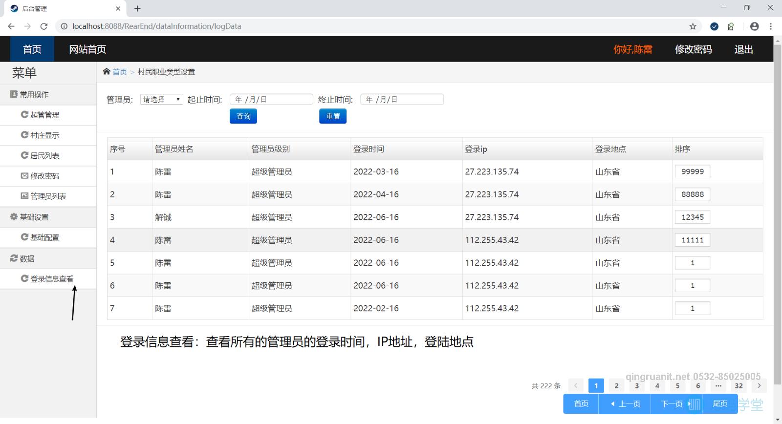Click the 重置 button
Viewport: 782px width, 424px height.
333,116
